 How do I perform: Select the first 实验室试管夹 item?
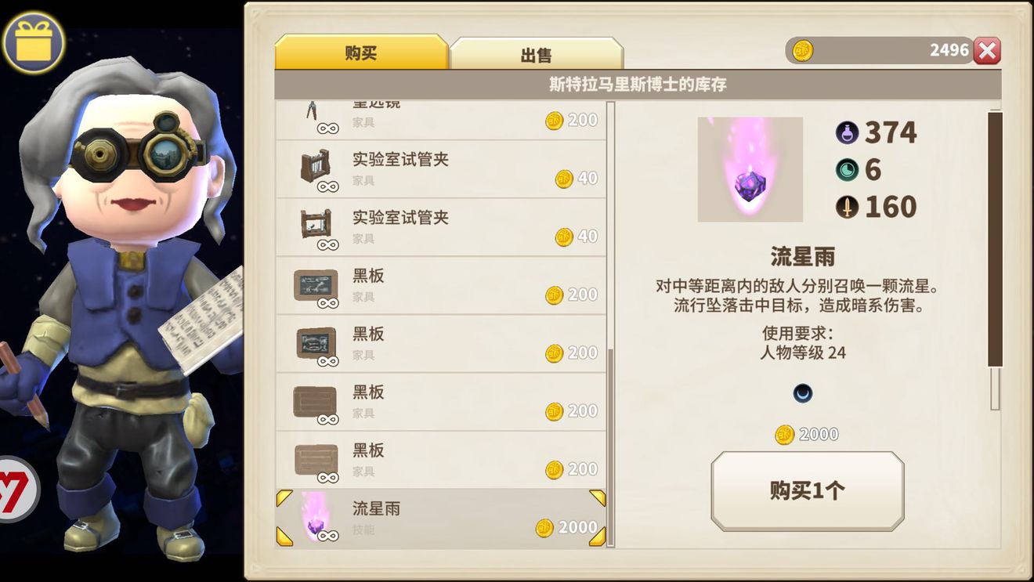pyautogui.click(x=440, y=168)
